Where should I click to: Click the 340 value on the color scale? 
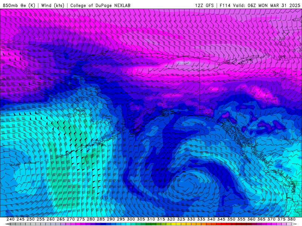pos(211,219)
